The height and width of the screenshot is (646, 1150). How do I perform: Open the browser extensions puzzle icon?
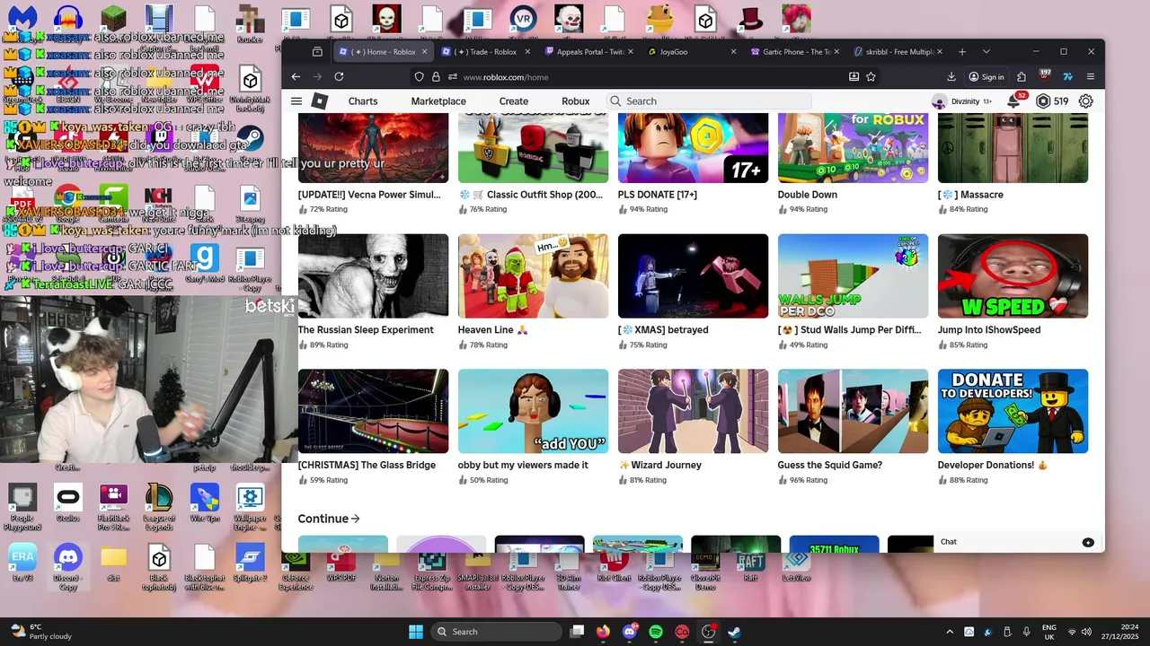click(1022, 77)
